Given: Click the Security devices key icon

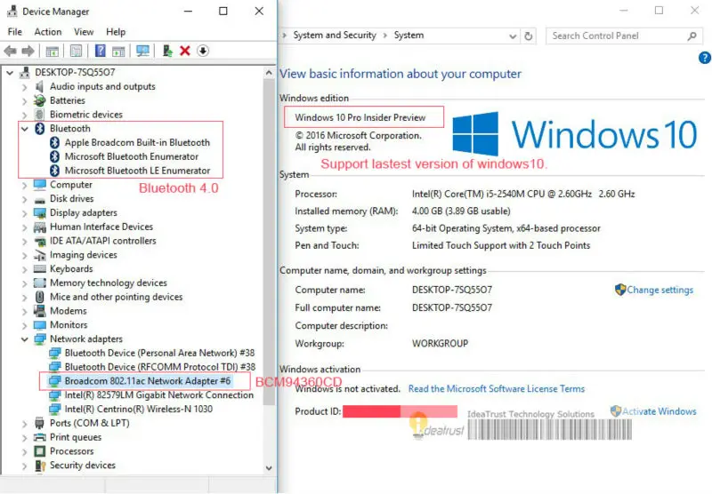Looking at the screenshot, I should 40,466.
